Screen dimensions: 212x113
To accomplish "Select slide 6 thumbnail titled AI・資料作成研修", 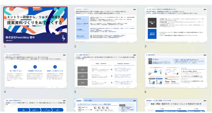I will pyautogui.click(x=176, y=70).
